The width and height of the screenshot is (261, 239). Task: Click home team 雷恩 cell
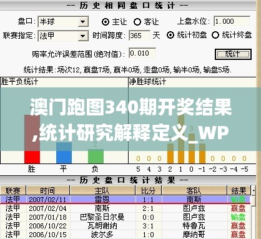(102, 200)
